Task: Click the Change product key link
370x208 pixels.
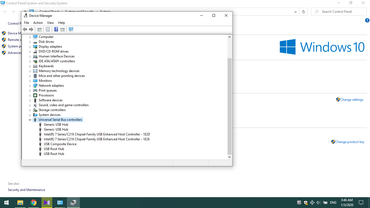Action: tap(350, 142)
